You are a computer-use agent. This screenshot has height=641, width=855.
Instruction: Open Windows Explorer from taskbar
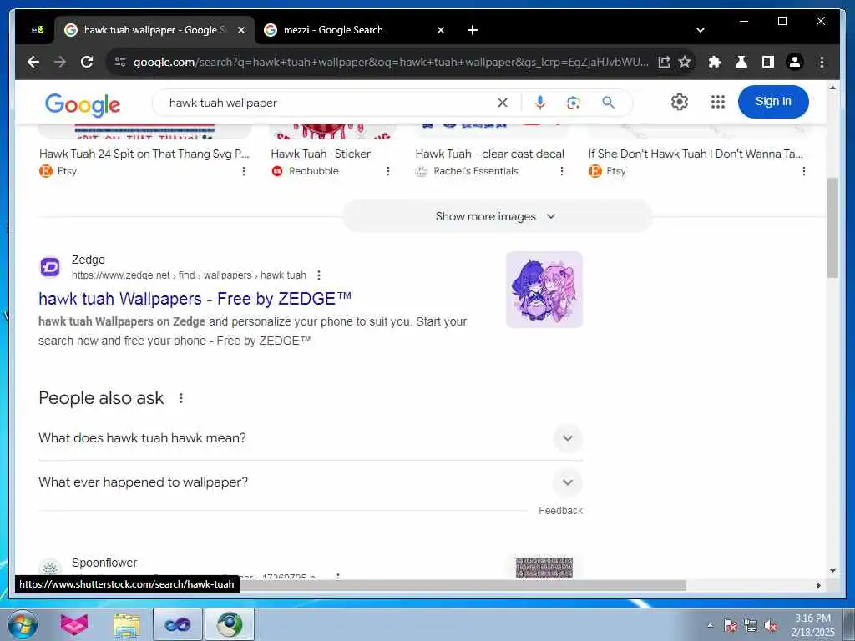coord(126,624)
